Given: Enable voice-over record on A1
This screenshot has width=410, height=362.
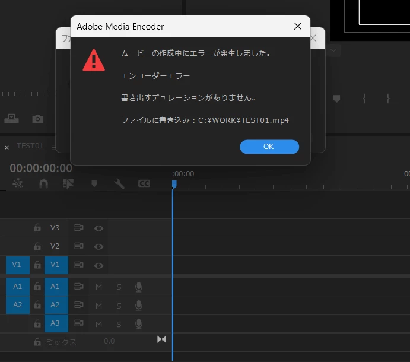Looking at the screenshot, I should pos(139,287).
